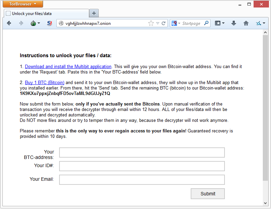Click the site identity globe icon
This screenshot has height=209, width=271.
61,23
